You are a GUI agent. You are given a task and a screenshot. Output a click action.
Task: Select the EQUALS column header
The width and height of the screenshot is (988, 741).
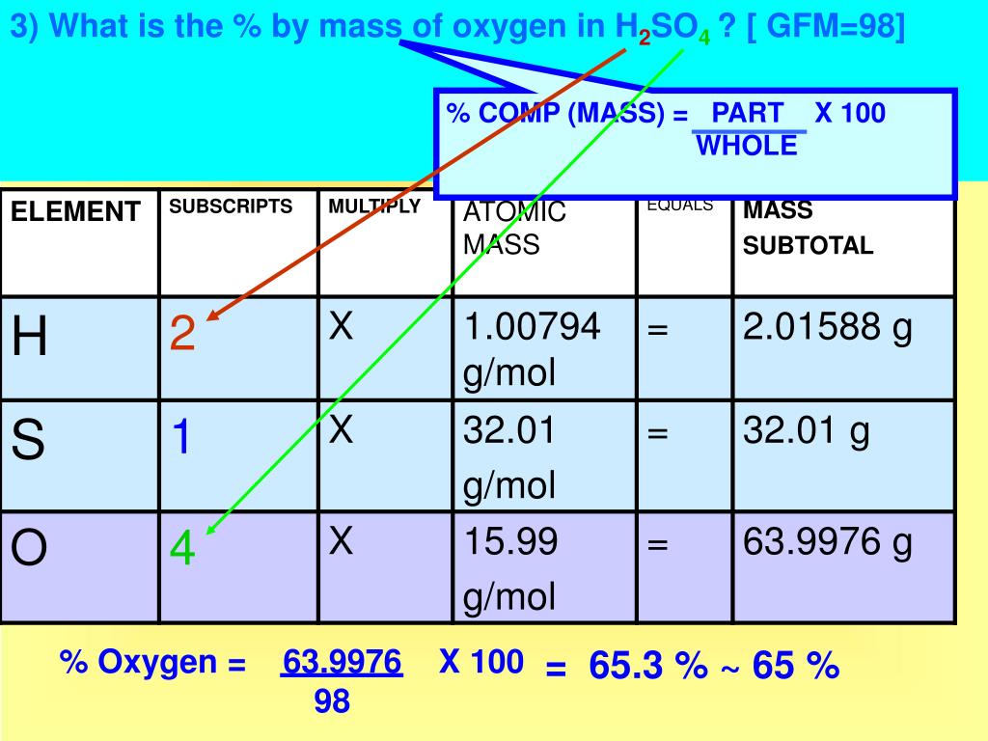click(685, 246)
